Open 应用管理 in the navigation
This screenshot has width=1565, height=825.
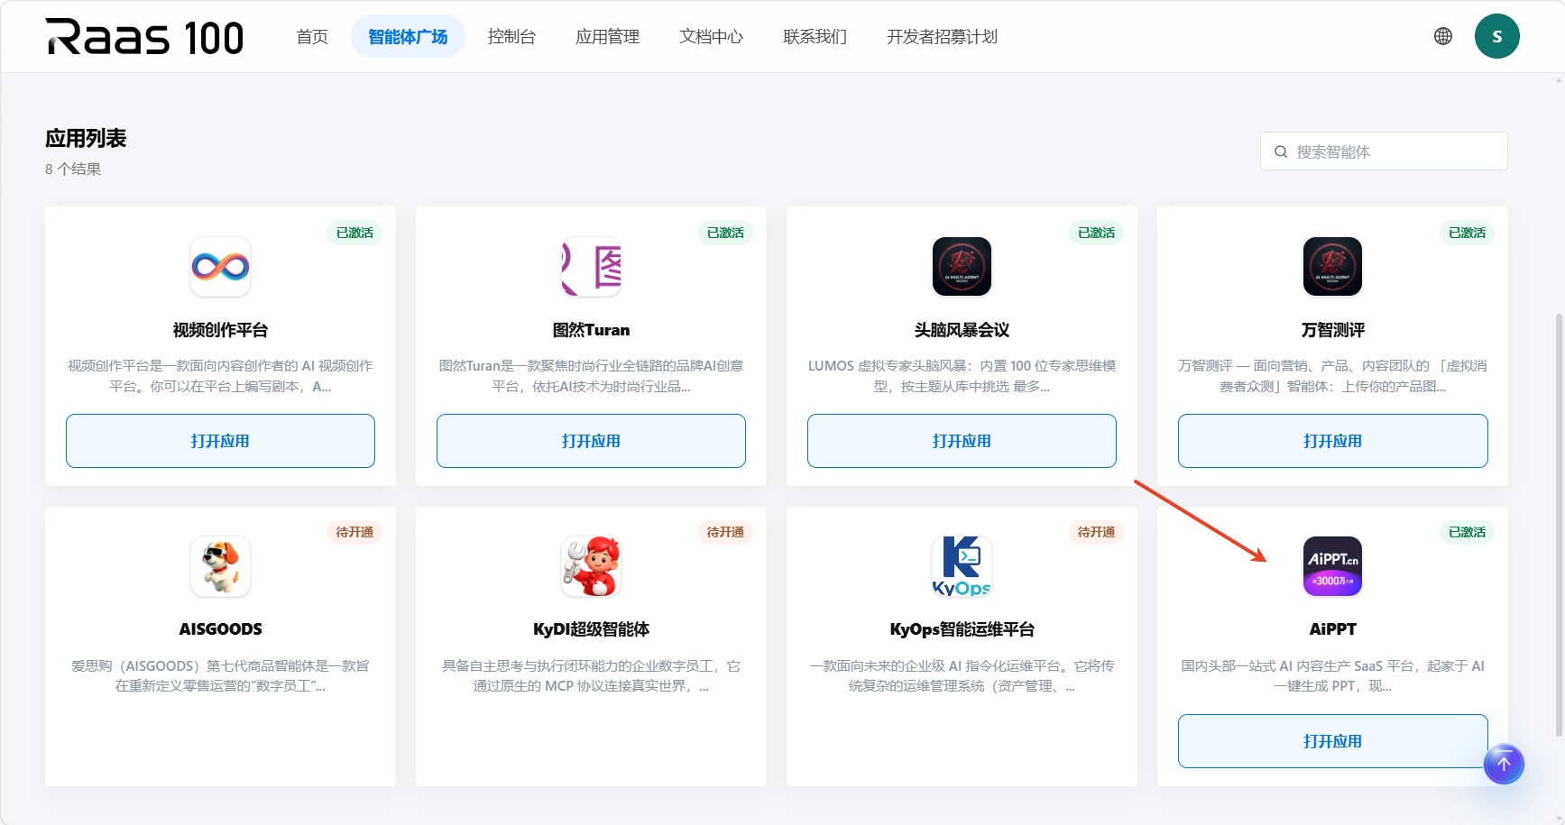pyautogui.click(x=607, y=37)
